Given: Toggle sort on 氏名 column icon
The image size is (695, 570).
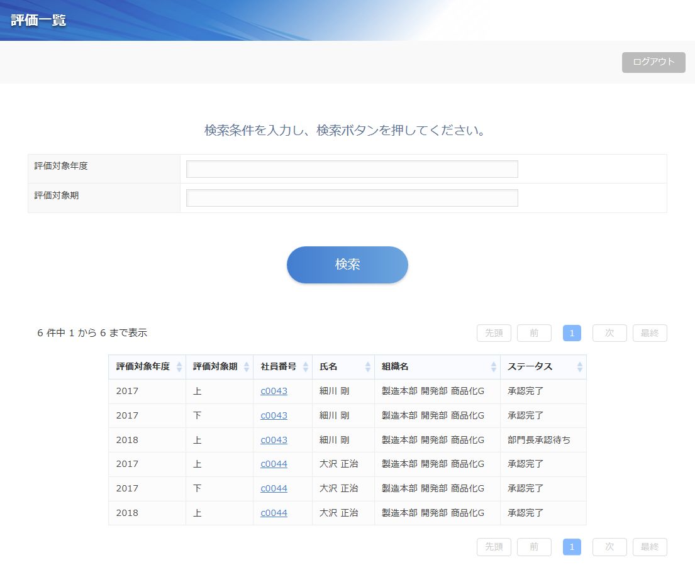Looking at the screenshot, I should click(368, 367).
